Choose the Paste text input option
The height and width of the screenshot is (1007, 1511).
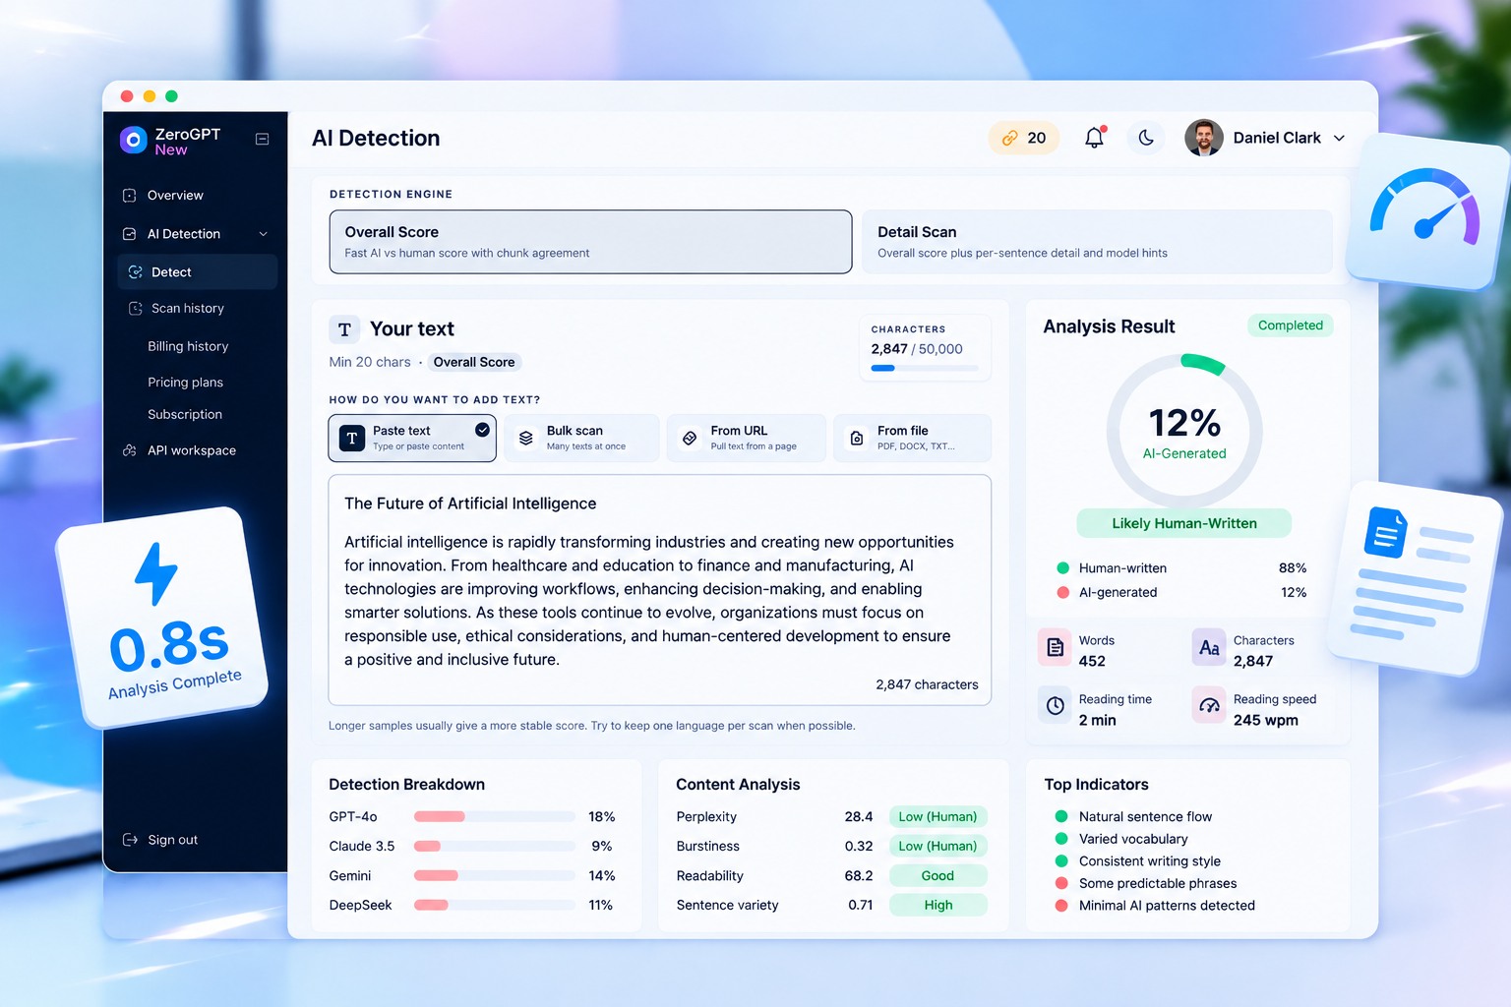click(412, 439)
